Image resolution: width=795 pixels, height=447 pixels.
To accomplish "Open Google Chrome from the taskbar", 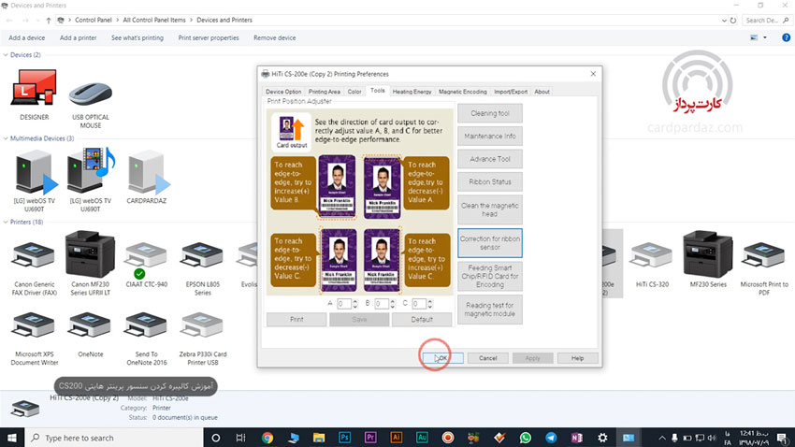I will [267, 438].
